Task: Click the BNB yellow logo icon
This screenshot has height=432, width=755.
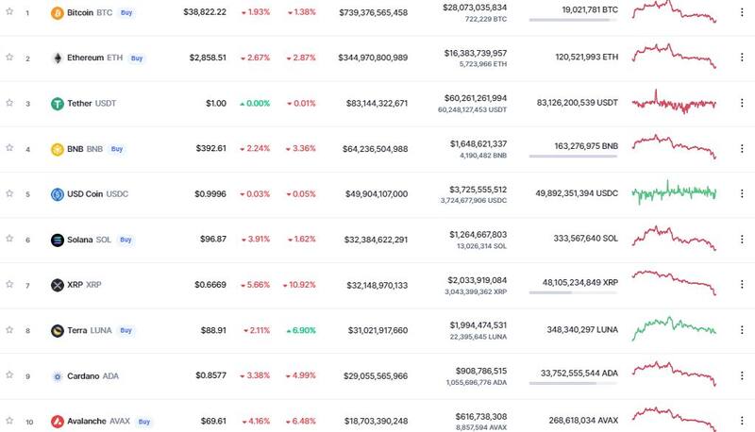Action: (x=57, y=149)
